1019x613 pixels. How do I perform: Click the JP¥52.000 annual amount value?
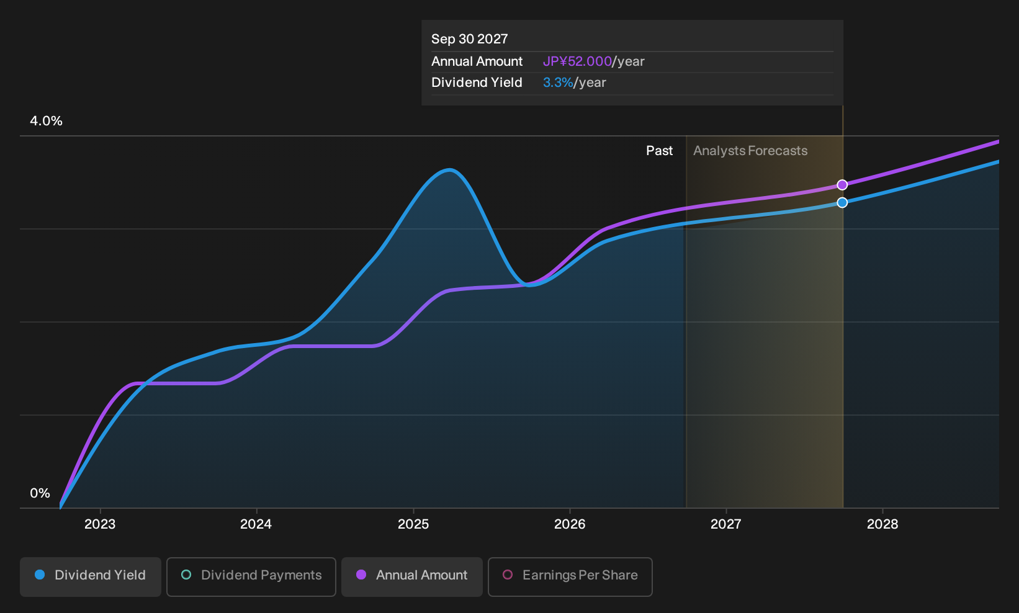577,61
